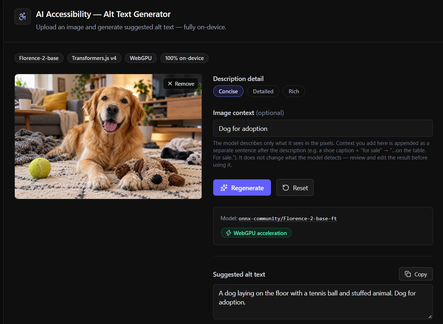Select the Detailed description option
443x324 pixels.
click(263, 91)
